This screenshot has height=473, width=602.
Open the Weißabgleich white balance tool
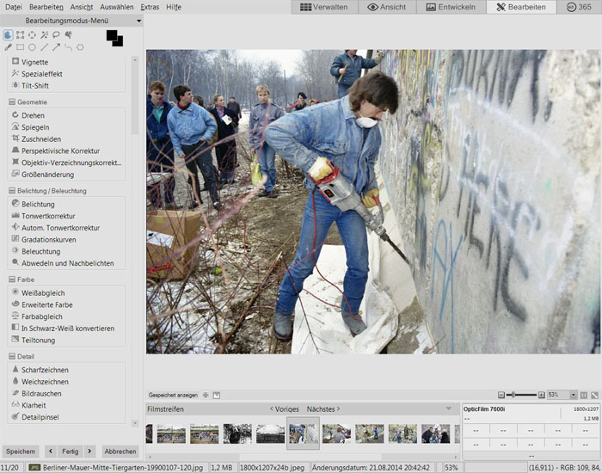[x=43, y=292]
